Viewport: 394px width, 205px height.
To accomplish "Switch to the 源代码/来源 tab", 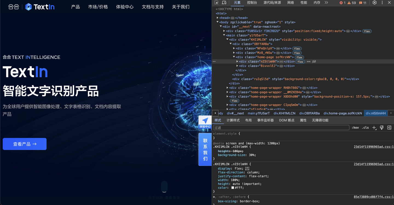I will point(272,3).
